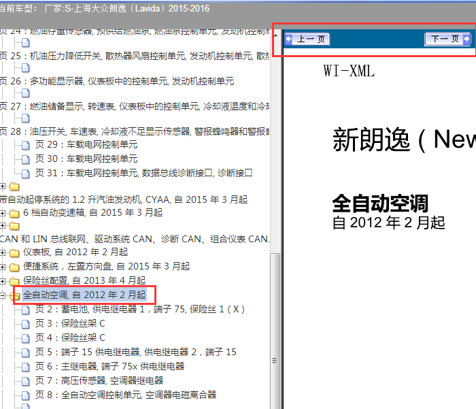The height and width of the screenshot is (409, 476).
Task: Click page icon under 页 24 row
Action: tap(26, 43)
